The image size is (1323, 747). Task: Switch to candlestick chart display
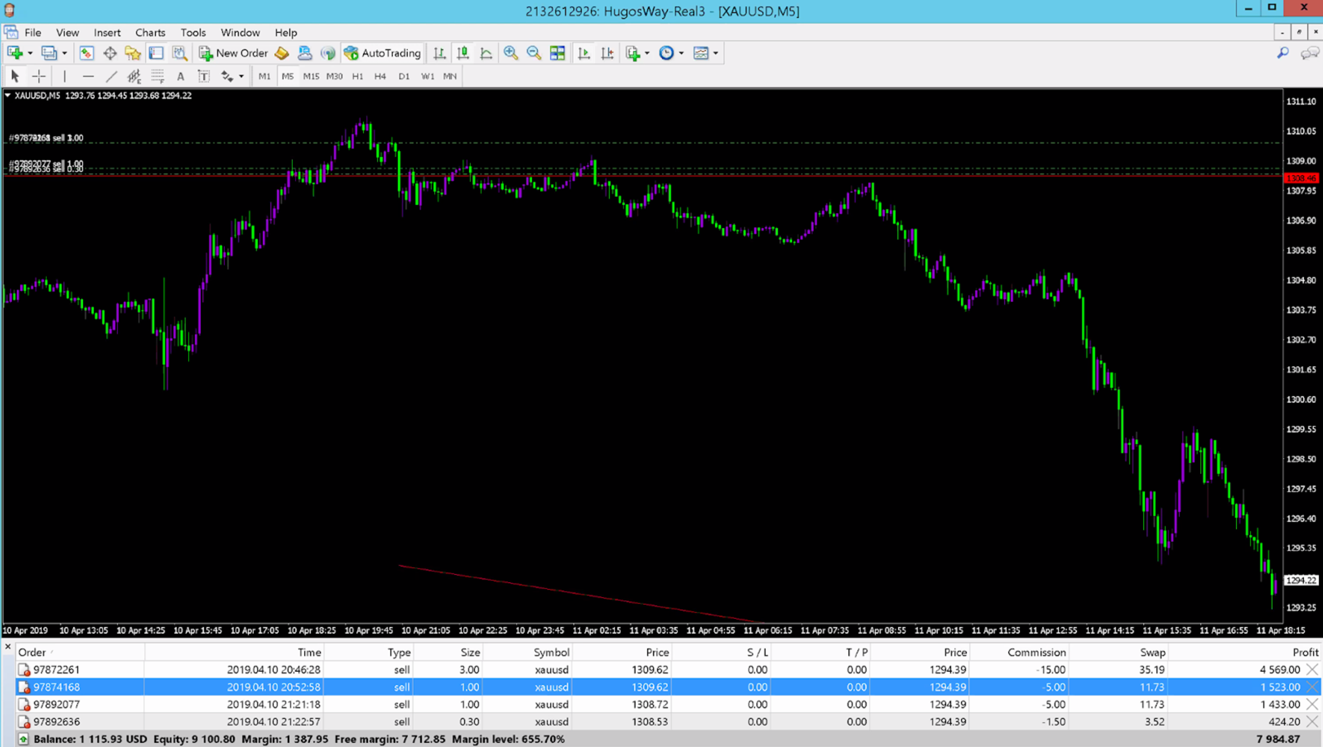coord(463,53)
